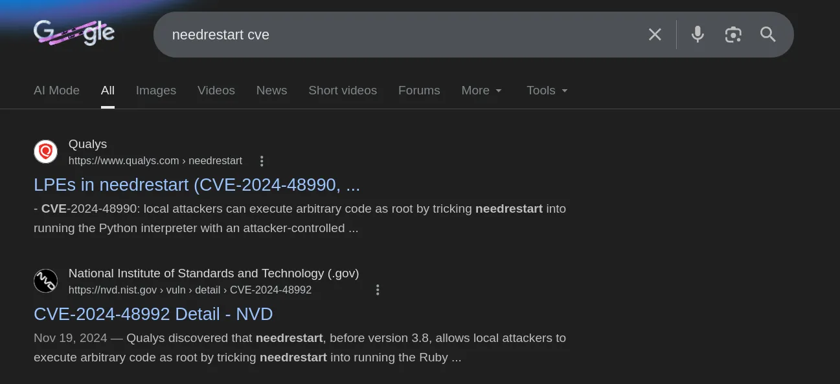
Task: Click the nvd.nist.gov CVE-2024-48992 URL
Action: (190, 290)
